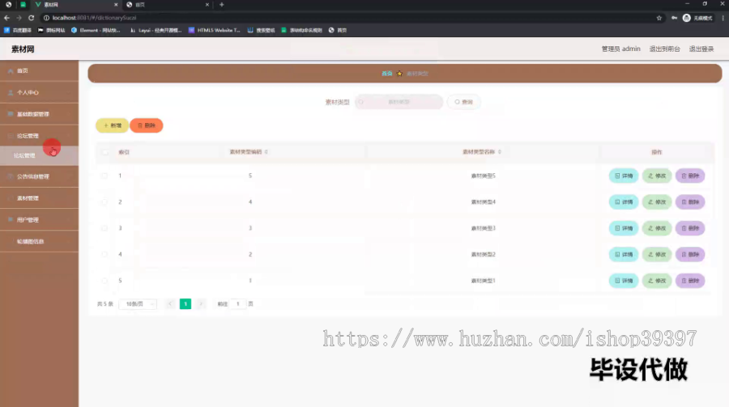
Task: Go to 首页 in the sidebar
Action: click(x=39, y=70)
